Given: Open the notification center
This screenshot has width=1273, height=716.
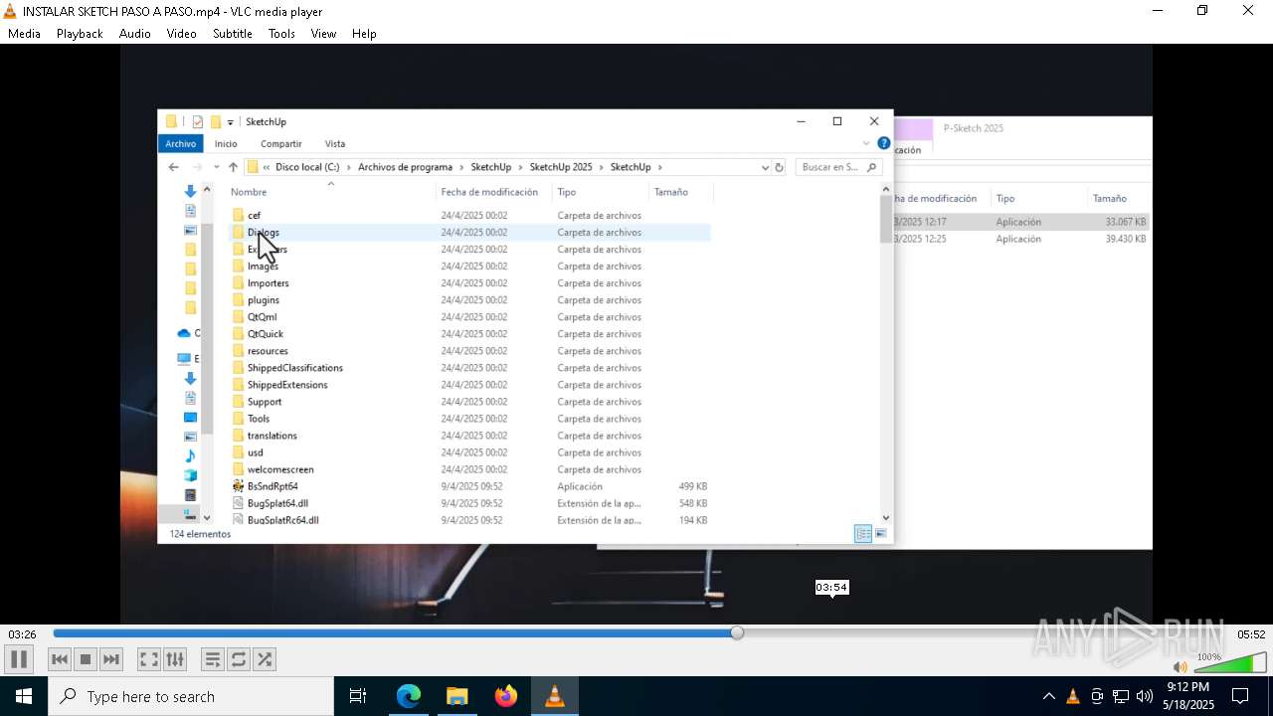Looking at the screenshot, I should click(1240, 696).
